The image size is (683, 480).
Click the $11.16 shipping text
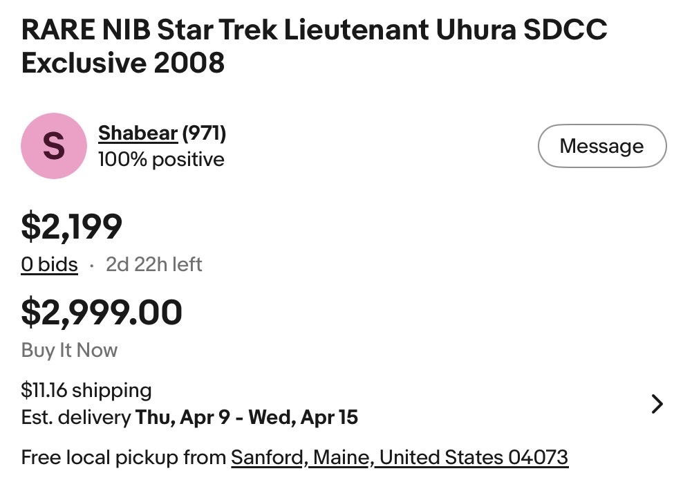pyautogui.click(x=86, y=390)
